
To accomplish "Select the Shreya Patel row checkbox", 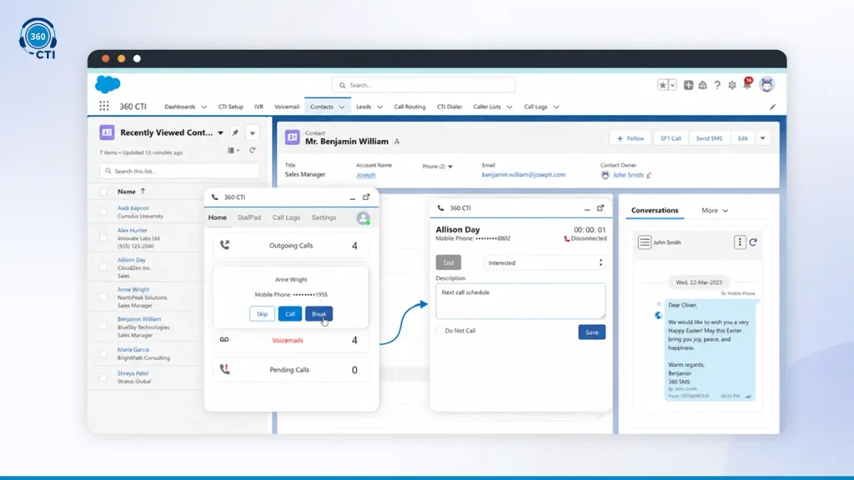I will (x=103, y=377).
